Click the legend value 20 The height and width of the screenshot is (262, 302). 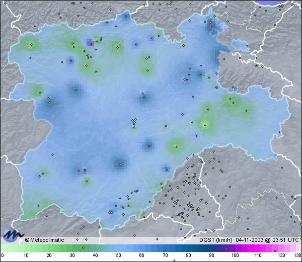[49, 255]
